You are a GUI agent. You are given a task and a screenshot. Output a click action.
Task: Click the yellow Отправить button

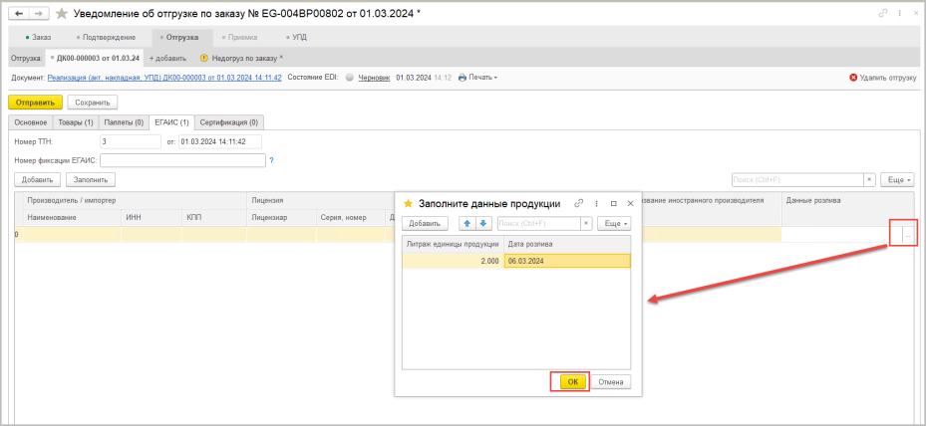coord(36,103)
